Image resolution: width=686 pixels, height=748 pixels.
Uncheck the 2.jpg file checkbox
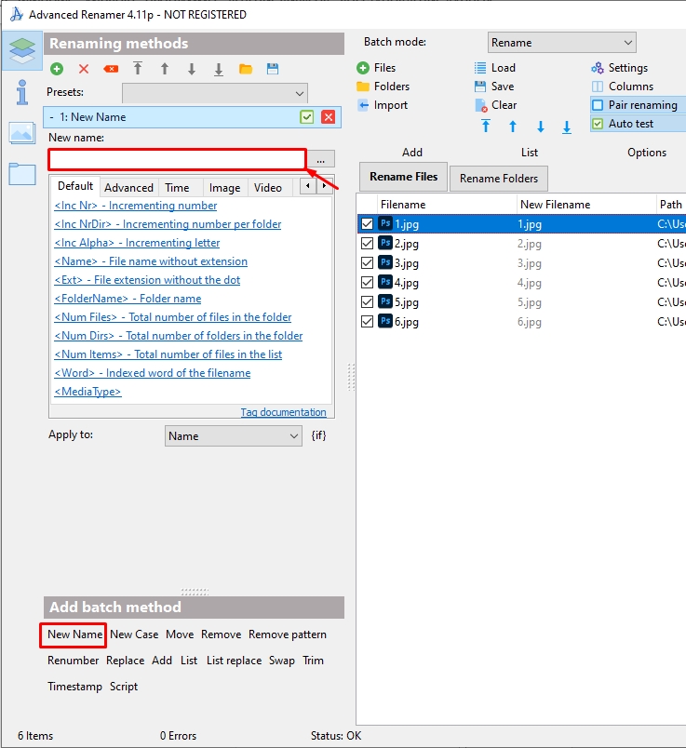point(367,244)
